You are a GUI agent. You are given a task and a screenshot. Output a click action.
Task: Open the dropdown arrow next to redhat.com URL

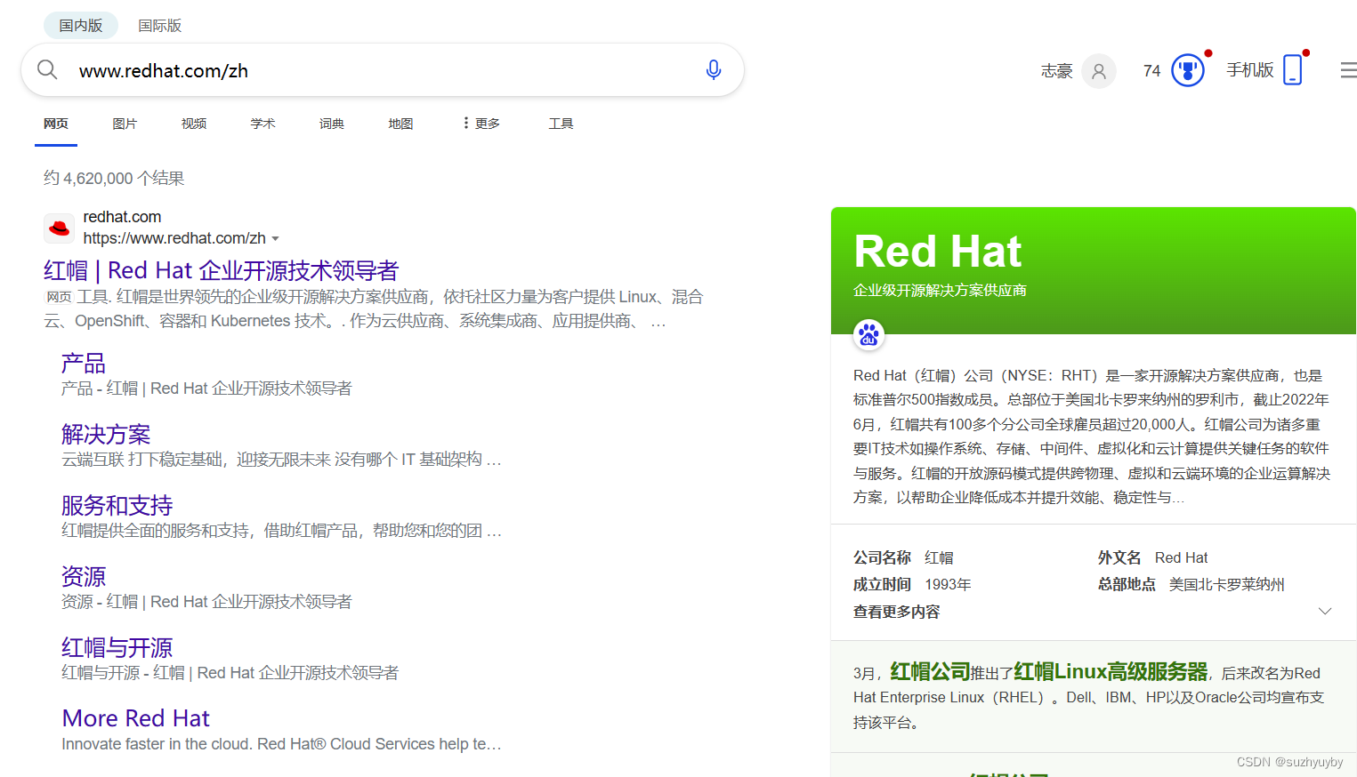pyautogui.click(x=276, y=238)
